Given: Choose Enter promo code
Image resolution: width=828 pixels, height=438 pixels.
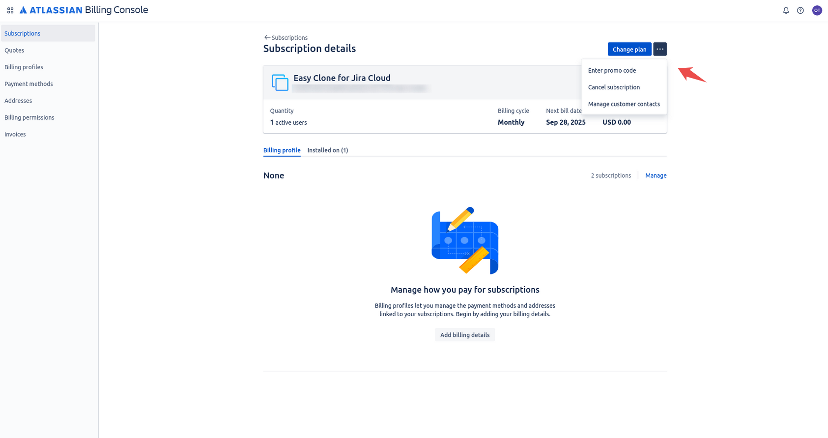Looking at the screenshot, I should pos(624,71).
